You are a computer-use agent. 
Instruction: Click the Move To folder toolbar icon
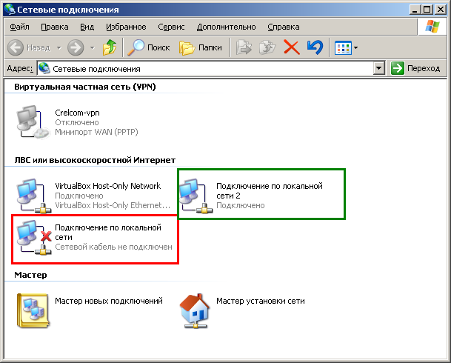click(244, 47)
